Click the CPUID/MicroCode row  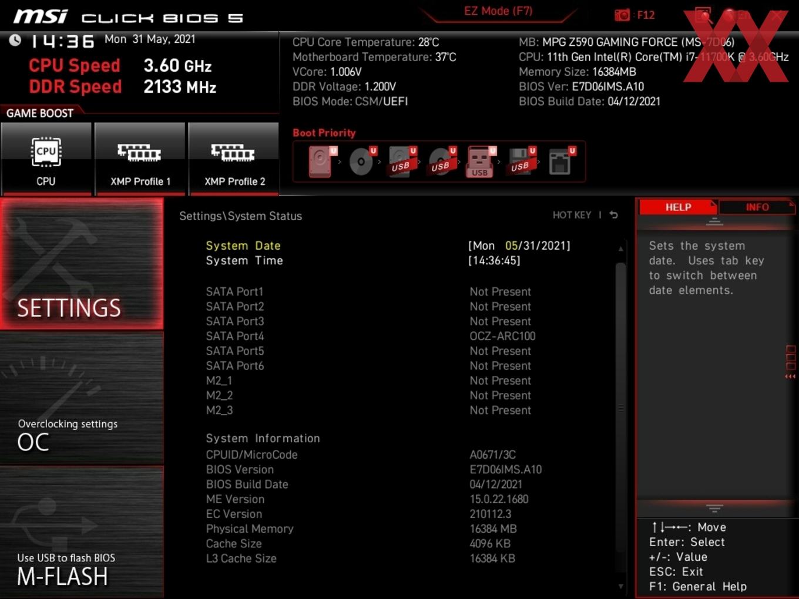(361, 455)
